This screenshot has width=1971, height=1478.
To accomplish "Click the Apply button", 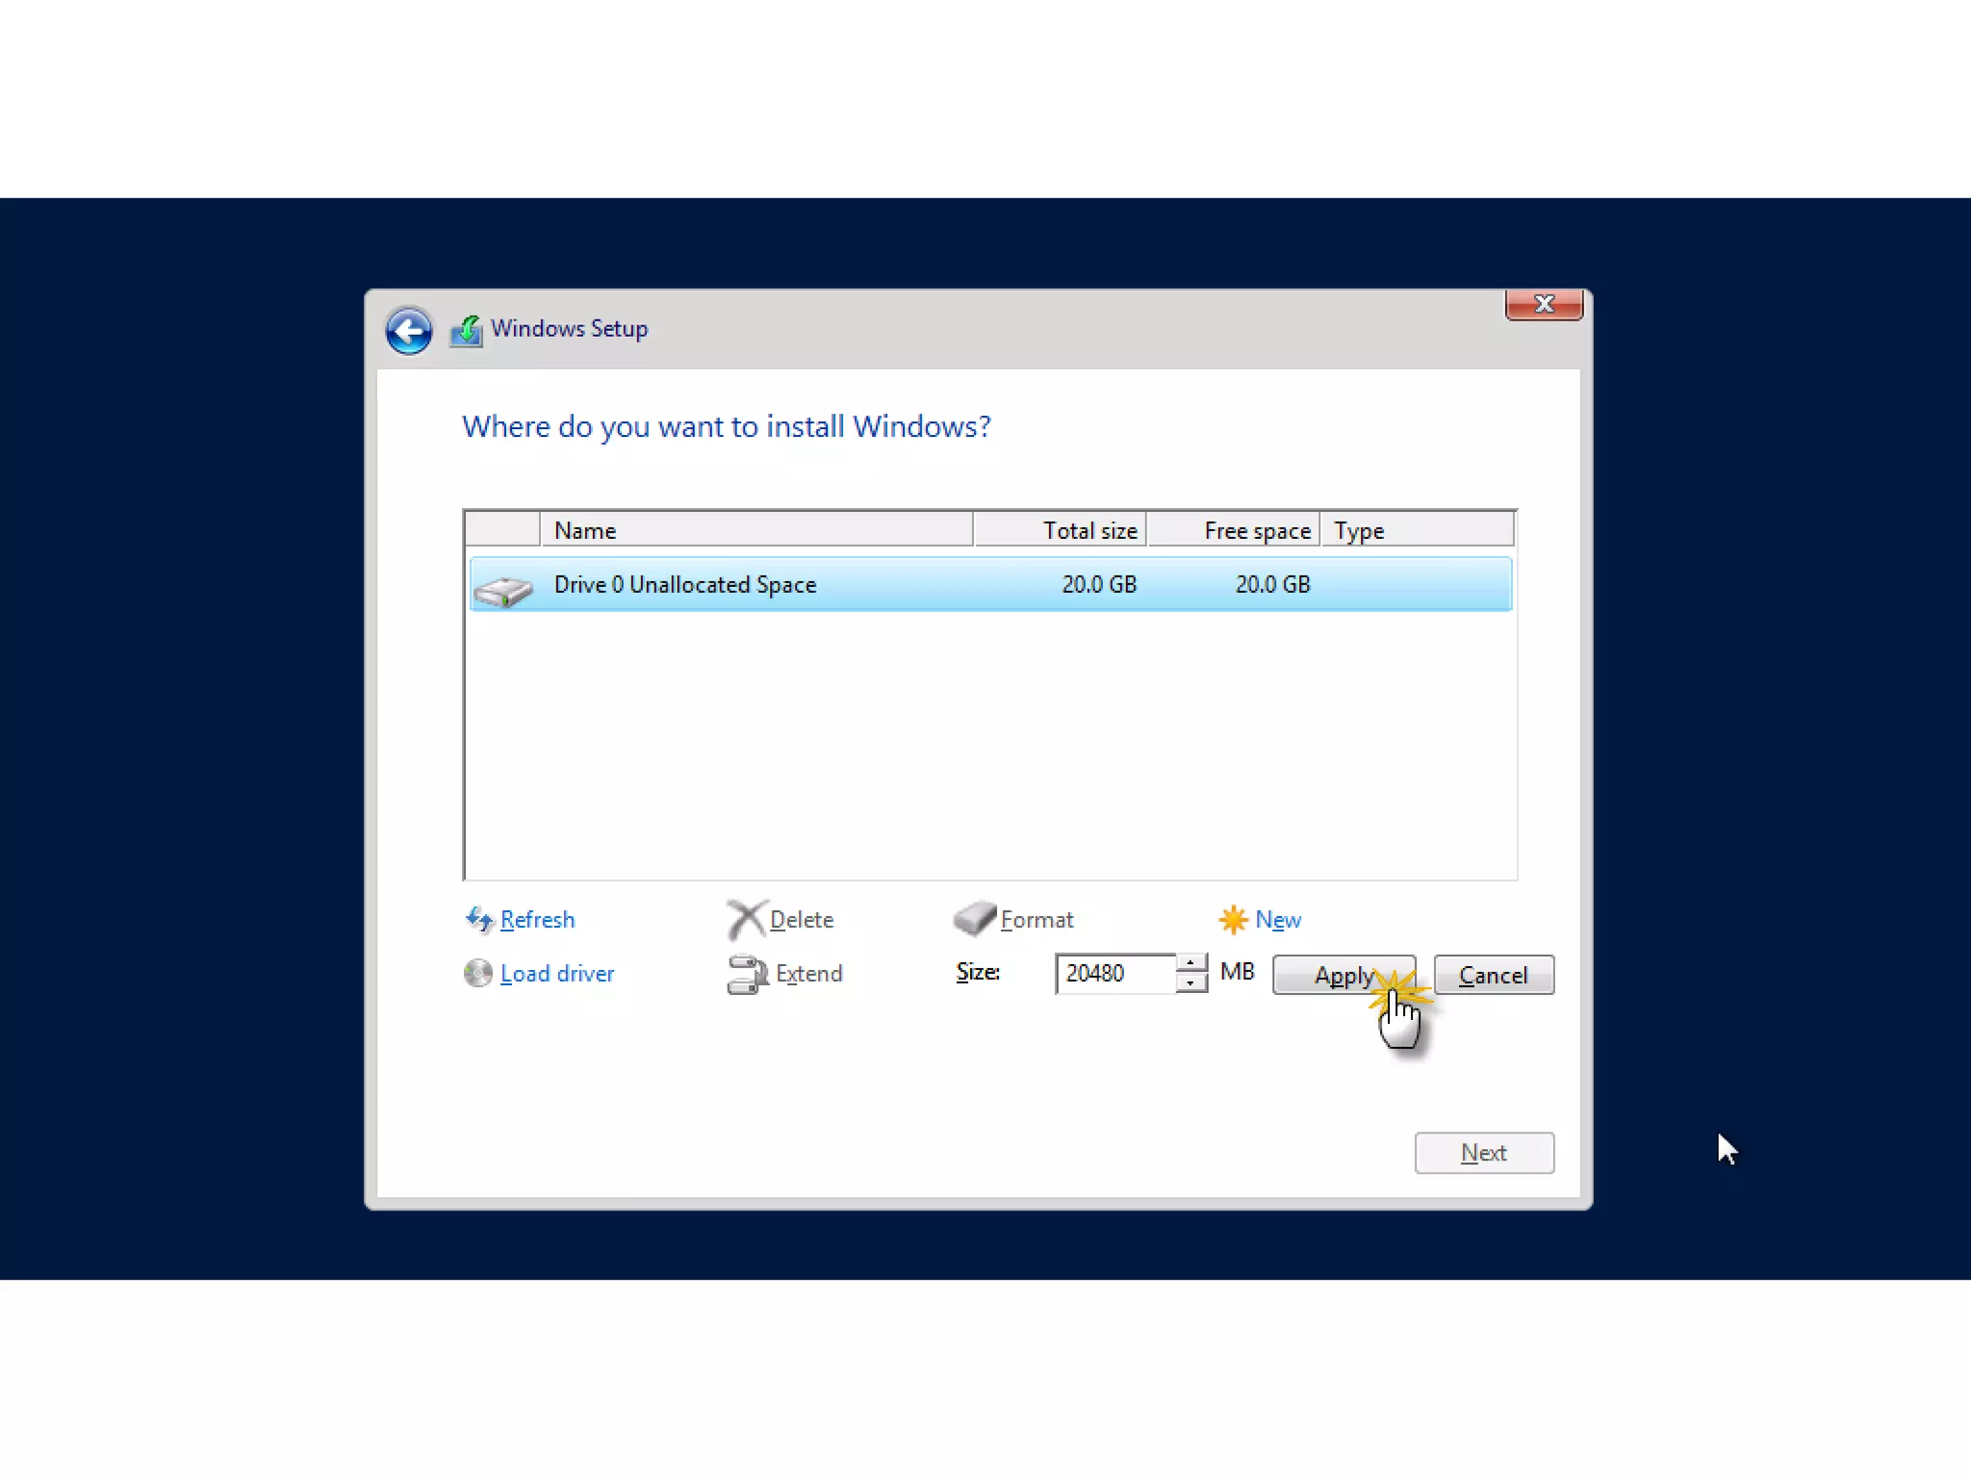I will (x=1344, y=975).
